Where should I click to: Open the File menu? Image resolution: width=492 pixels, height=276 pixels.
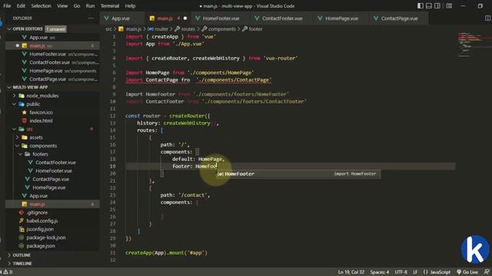(x=7, y=5)
